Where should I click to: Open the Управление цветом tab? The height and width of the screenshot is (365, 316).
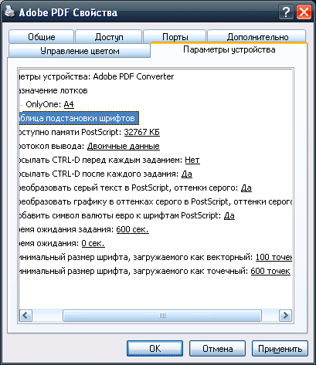[80, 51]
